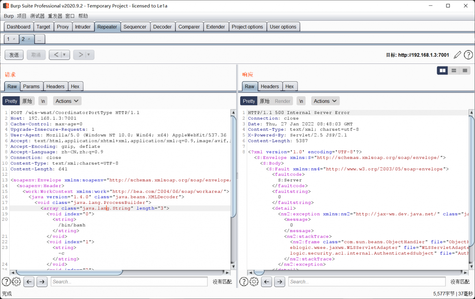Open the 窗口 menu
Image resolution: width=475 pixels, height=299 pixels.
[70, 16]
